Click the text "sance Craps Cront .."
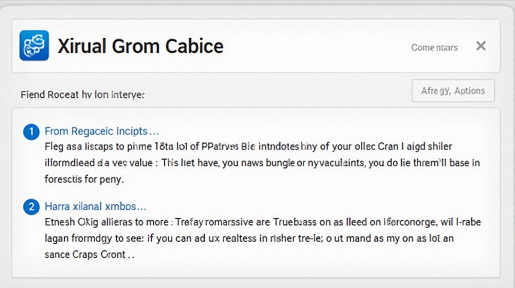Screen dimensions: 515x288 tap(89, 255)
